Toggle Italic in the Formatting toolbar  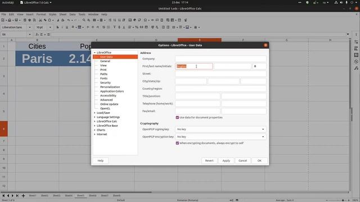(x=62, y=27)
